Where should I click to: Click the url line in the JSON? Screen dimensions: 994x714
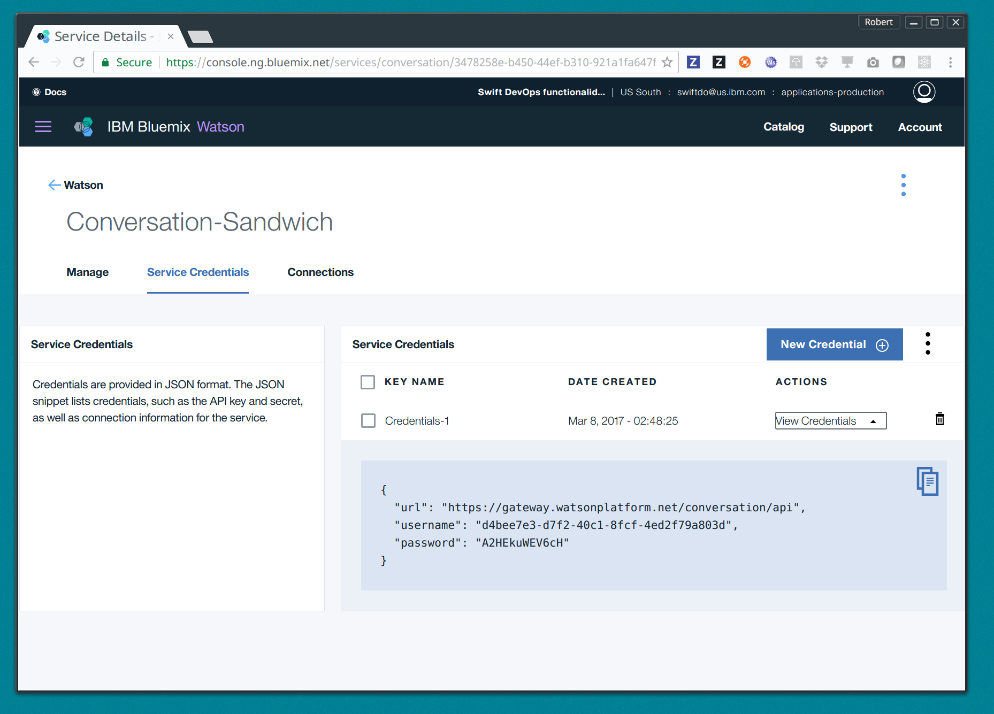click(x=600, y=508)
